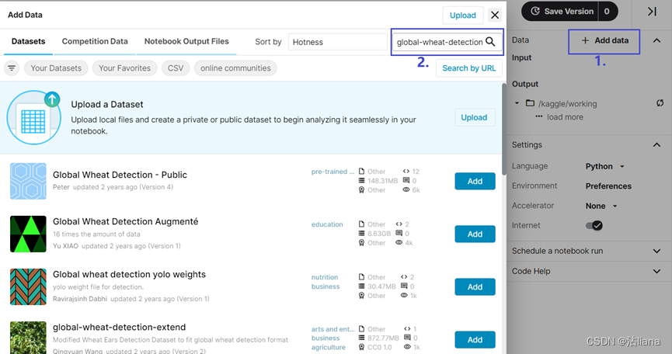Viewport: 672px width, 354px height.
Task: Expand the Code Help section
Action: [x=656, y=271]
